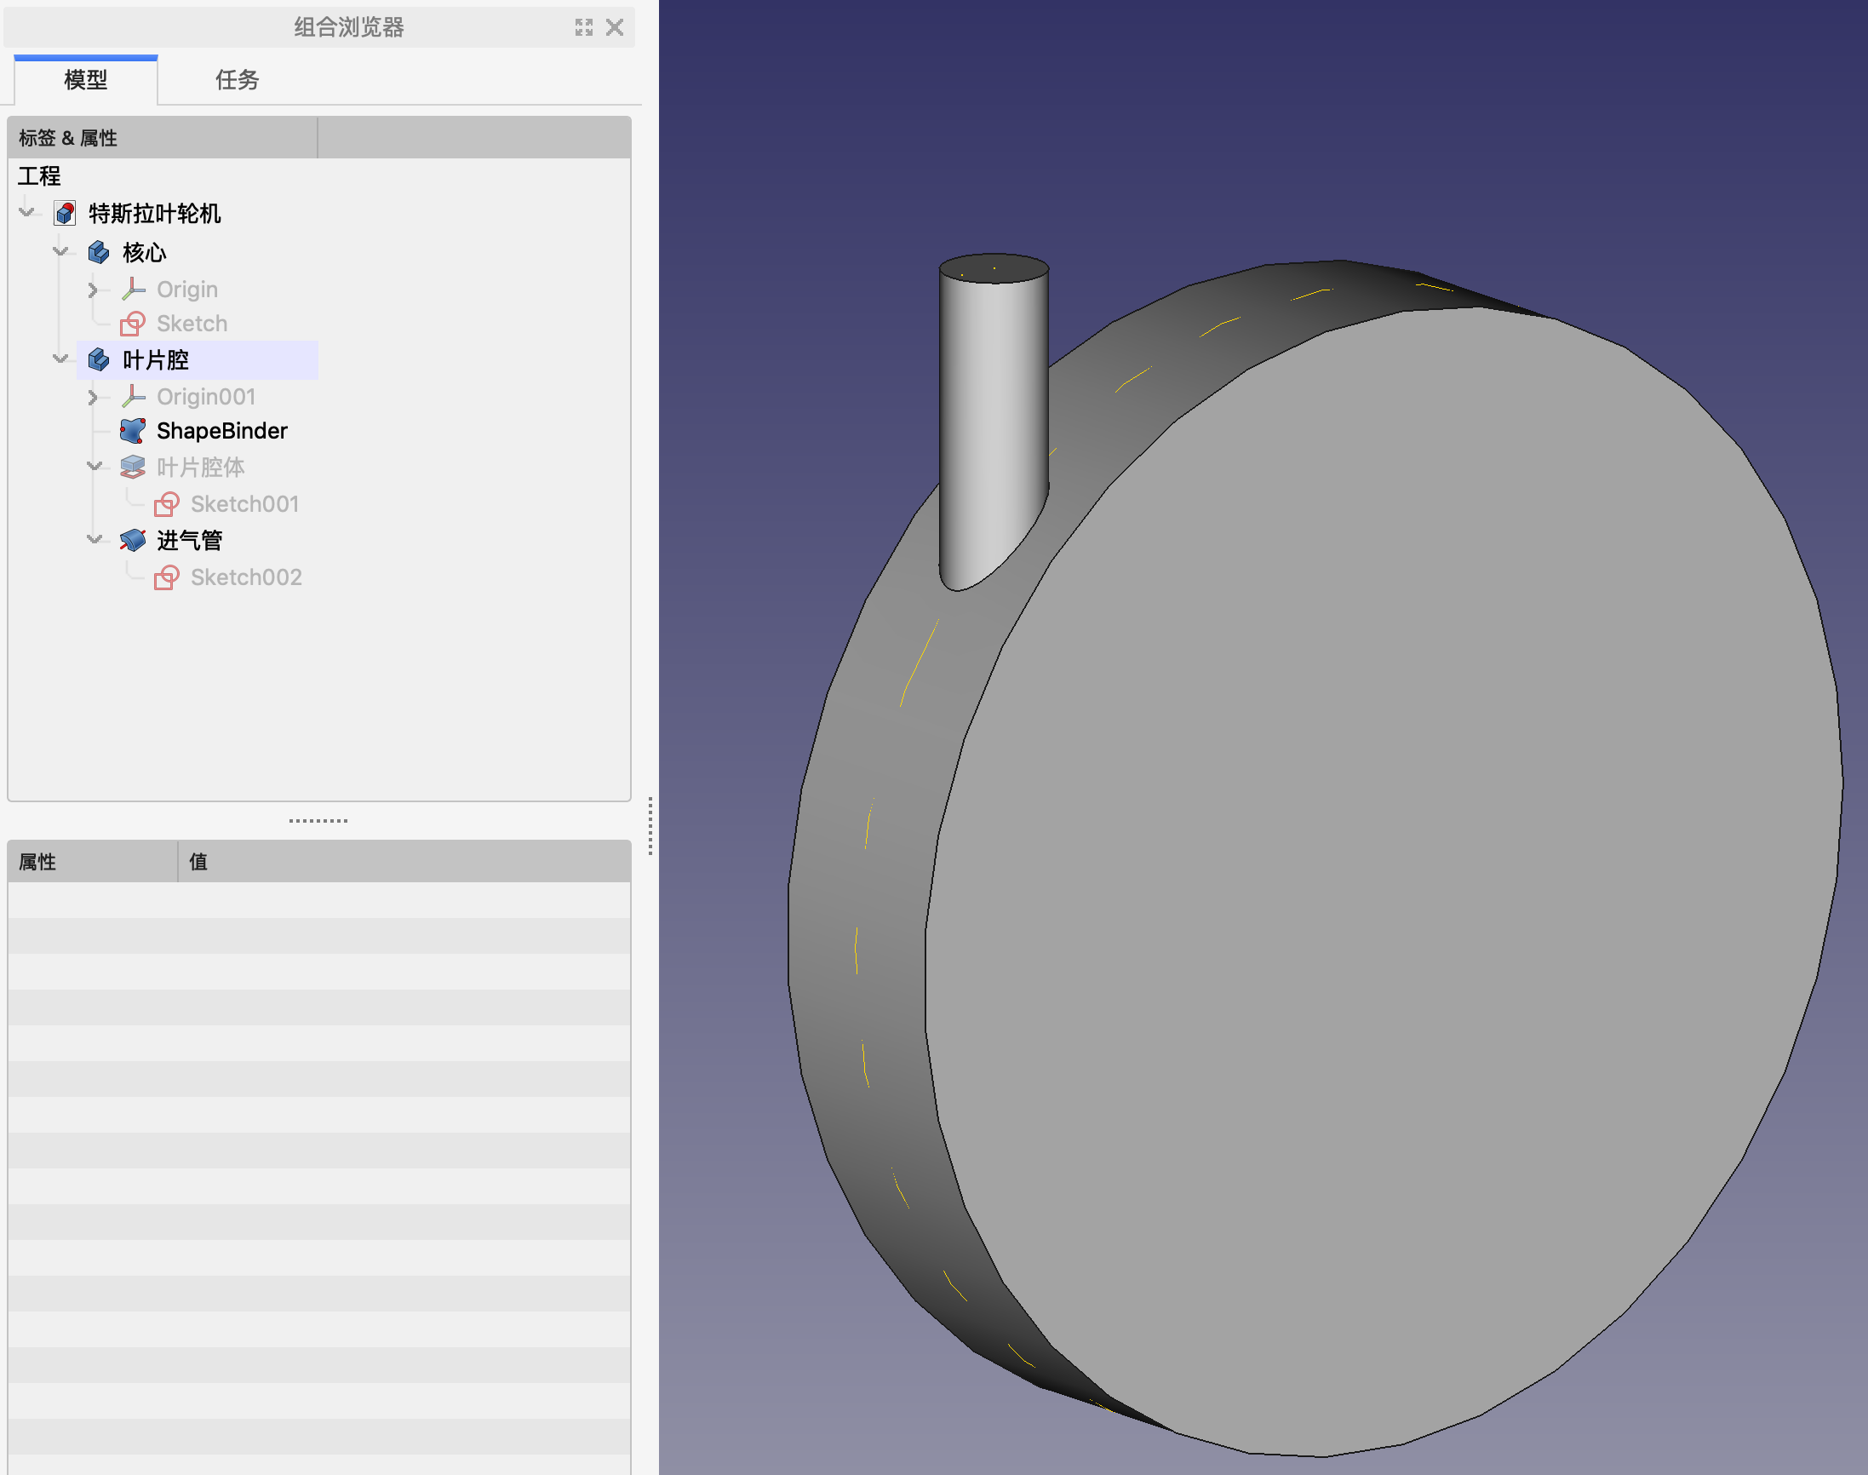Switch to the 模型 tab
This screenshot has width=1868, height=1475.
(x=85, y=79)
